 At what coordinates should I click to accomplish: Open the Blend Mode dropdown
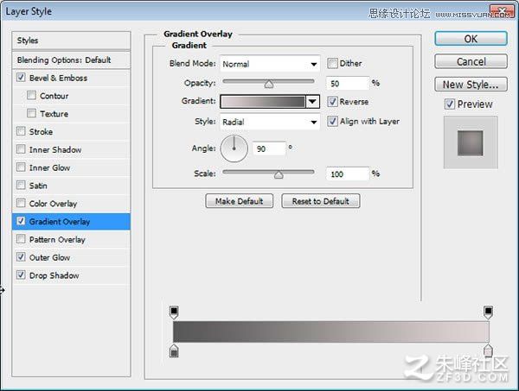(x=270, y=64)
